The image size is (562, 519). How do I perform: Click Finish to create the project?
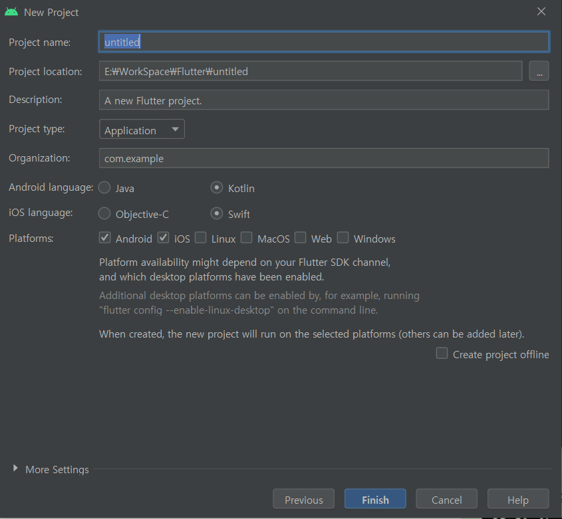pos(375,499)
